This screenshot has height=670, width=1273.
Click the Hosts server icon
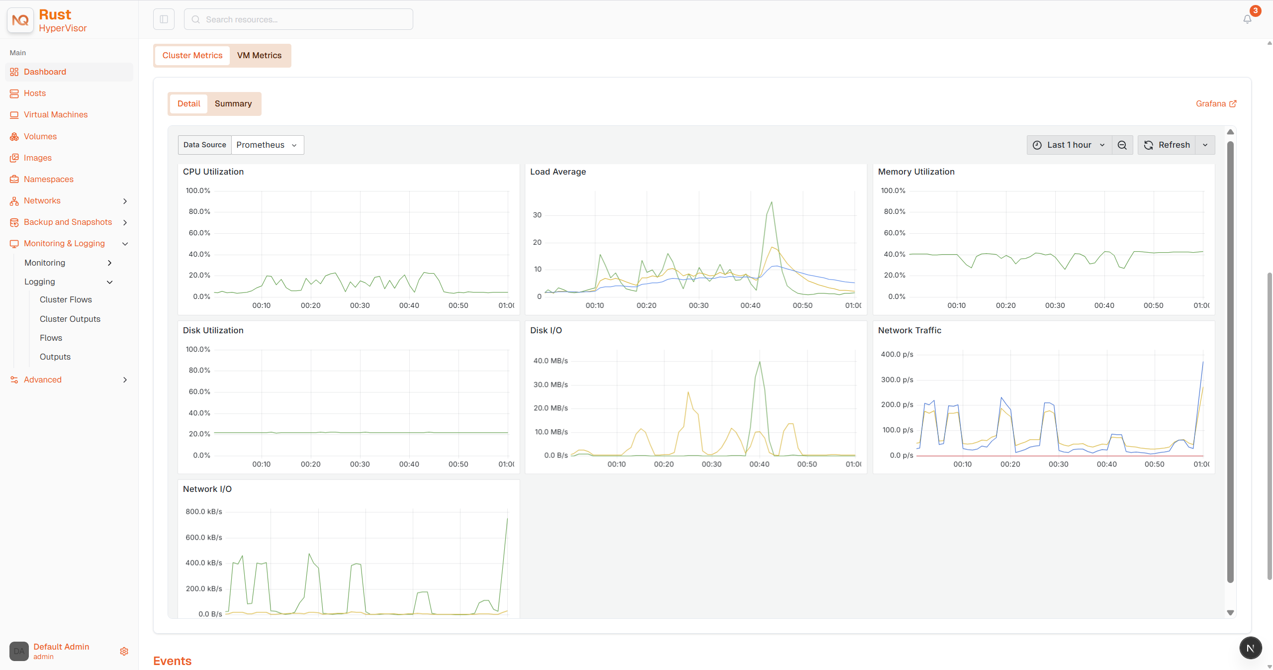click(x=14, y=94)
